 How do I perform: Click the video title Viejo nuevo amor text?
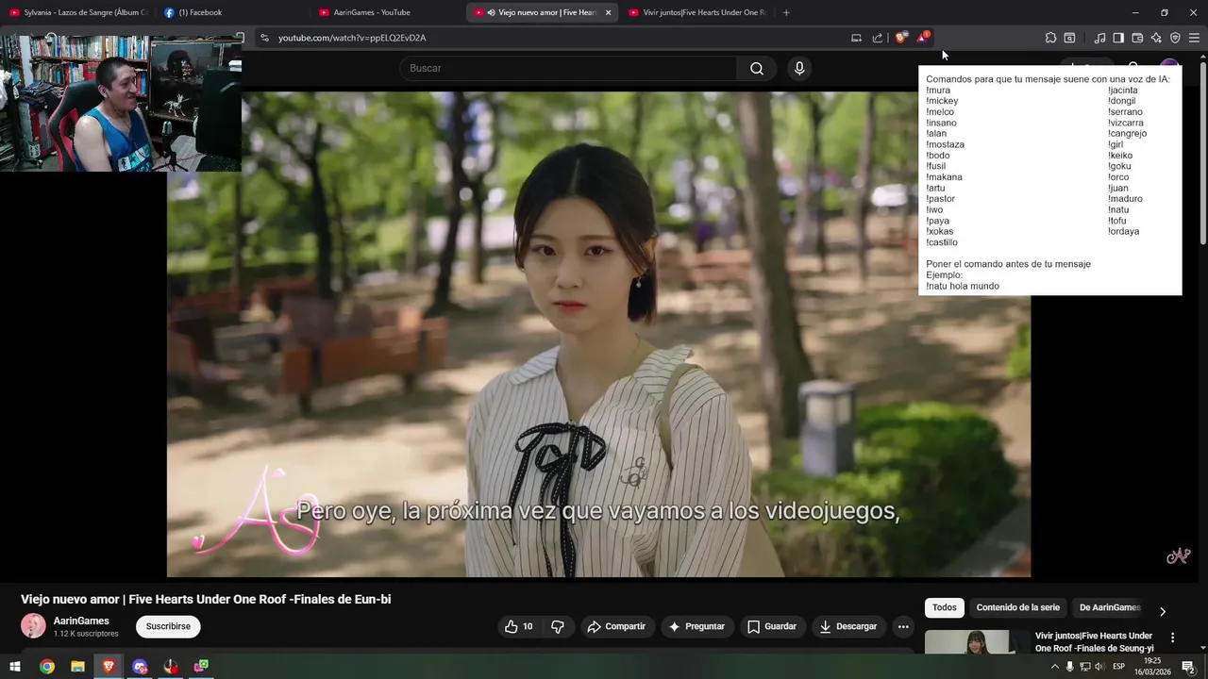pos(206,599)
